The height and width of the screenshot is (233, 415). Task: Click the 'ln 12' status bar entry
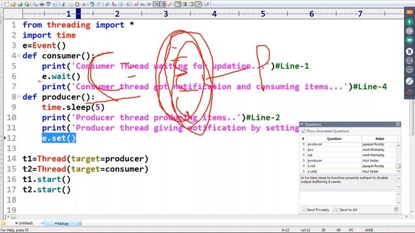[x=285, y=230]
